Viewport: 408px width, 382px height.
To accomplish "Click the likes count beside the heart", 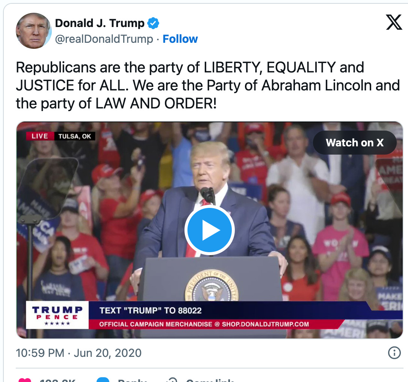I will (57, 380).
